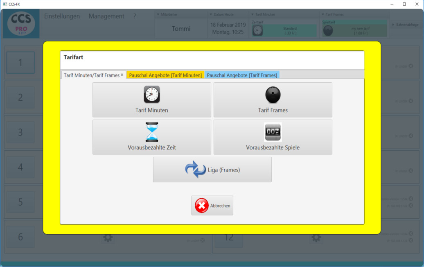Close the Tarif Minuten/Tarif Frames tab
Viewport: 424px width, 267px height.
coord(122,75)
